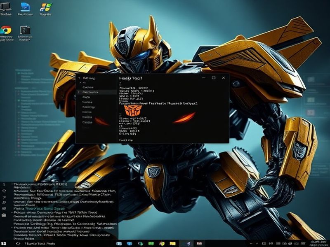Open the paper-plane app highlighted on taskbar
Image resolution: width=330 pixels, height=247 pixels.
tap(189, 244)
